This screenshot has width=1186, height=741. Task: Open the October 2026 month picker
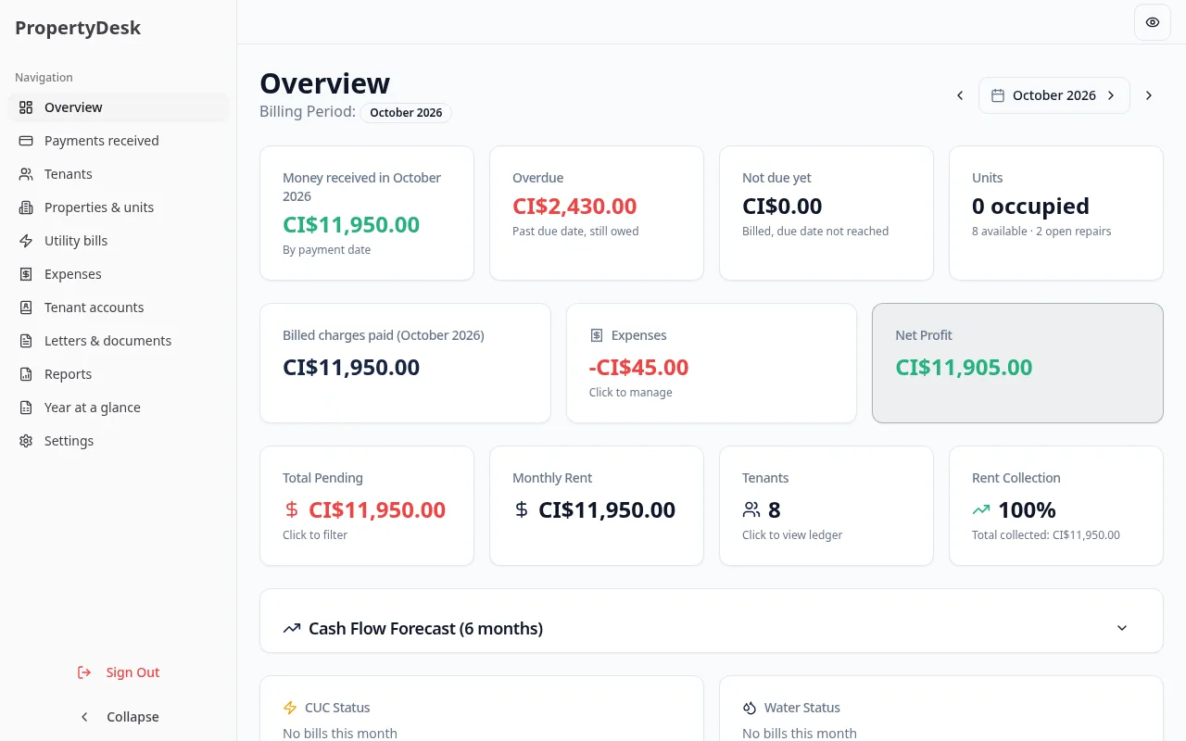point(1054,95)
